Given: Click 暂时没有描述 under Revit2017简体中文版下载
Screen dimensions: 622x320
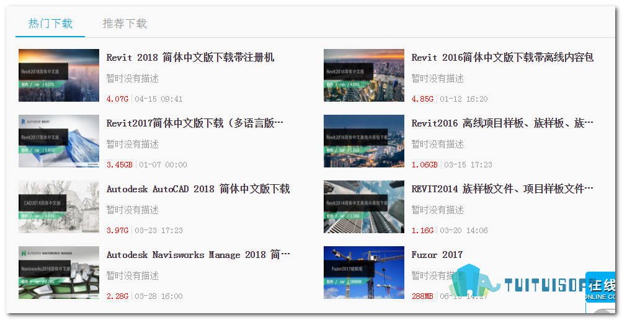Looking at the screenshot, I should coord(133,144).
